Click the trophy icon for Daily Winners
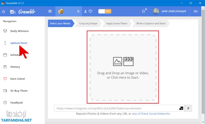 (x=5, y=31)
